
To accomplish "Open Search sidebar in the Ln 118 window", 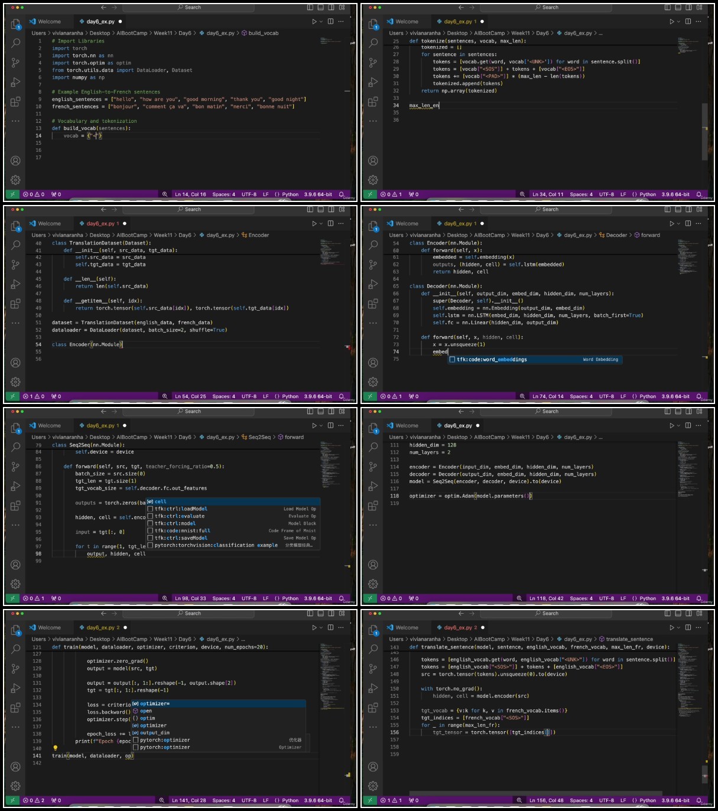I will click(x=373, y=447).
